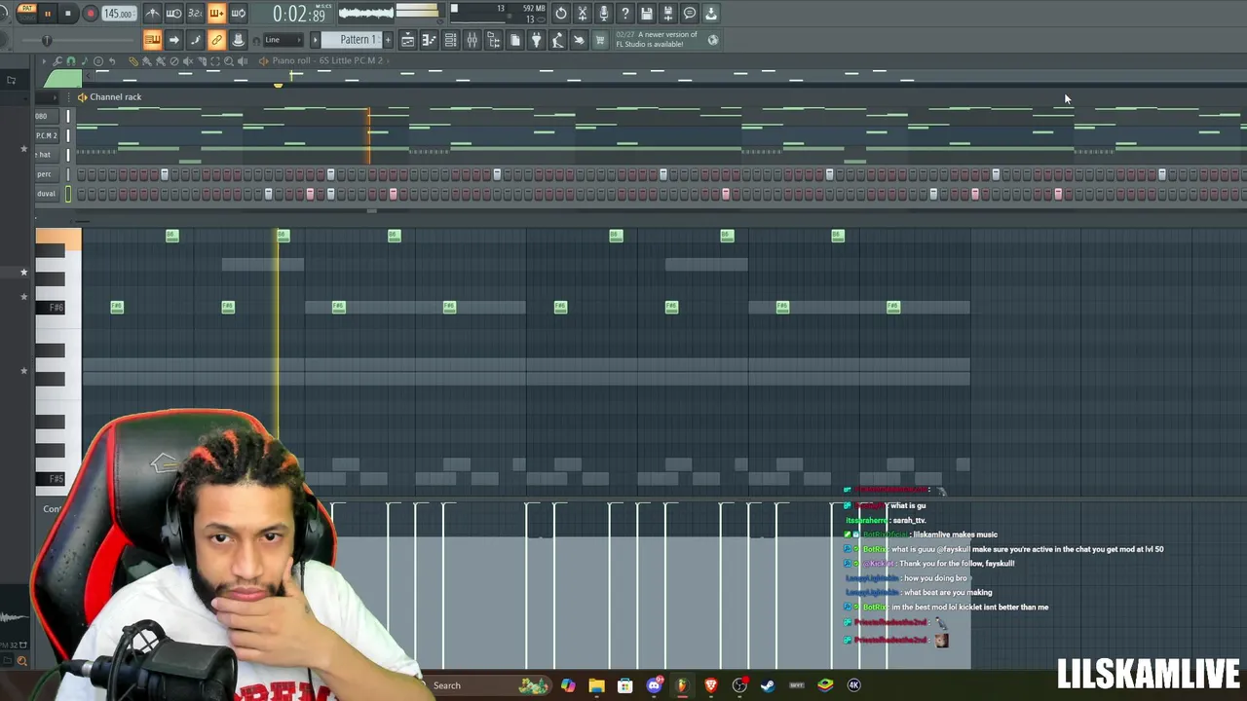Click the download content library icon
Viewport: 1247px width, 701px height.
[711, 14]
